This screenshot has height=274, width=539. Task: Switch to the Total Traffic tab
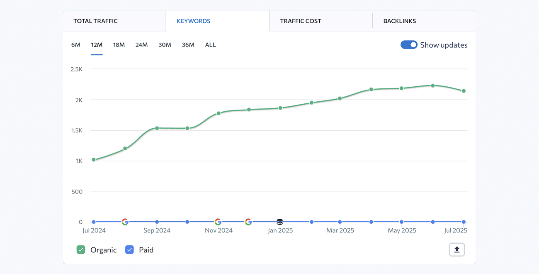click(95, 21)
